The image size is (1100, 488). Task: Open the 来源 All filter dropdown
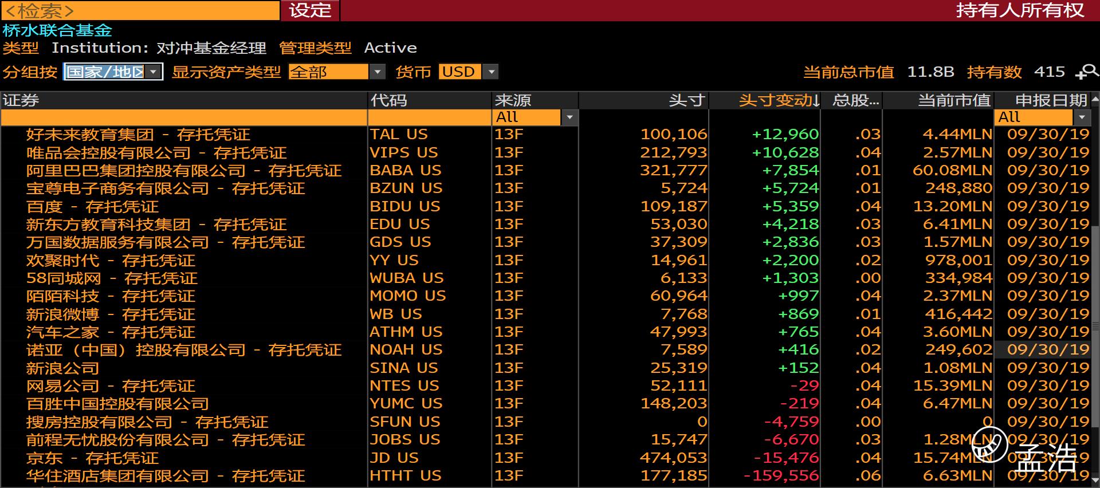[569, 117]
